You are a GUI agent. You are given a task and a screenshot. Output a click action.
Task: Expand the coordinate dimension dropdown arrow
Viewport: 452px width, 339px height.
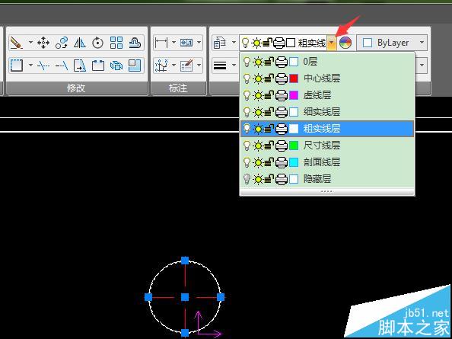tap(173, 66)
